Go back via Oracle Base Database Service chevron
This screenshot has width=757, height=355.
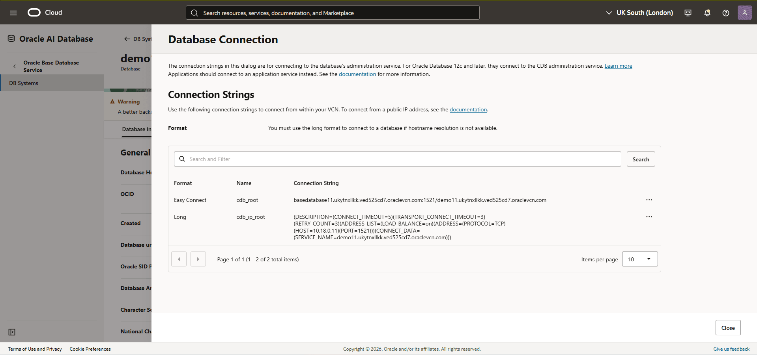pyautogui.click(x=15, y=66)
